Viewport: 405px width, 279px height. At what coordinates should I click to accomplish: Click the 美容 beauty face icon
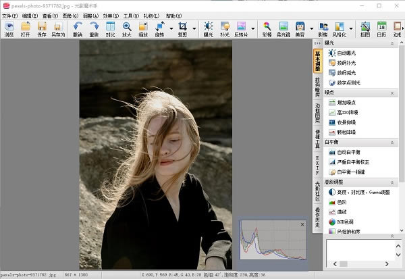[x=300, y=29]
